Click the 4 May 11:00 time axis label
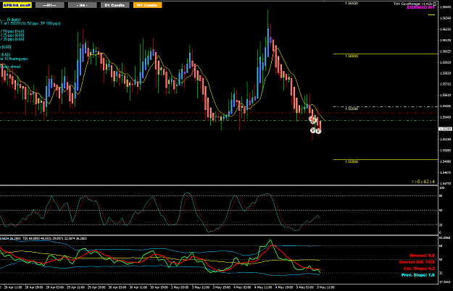 (263, 287)
